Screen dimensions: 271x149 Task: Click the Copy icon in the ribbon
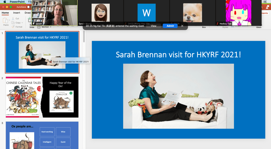(13, 23)
